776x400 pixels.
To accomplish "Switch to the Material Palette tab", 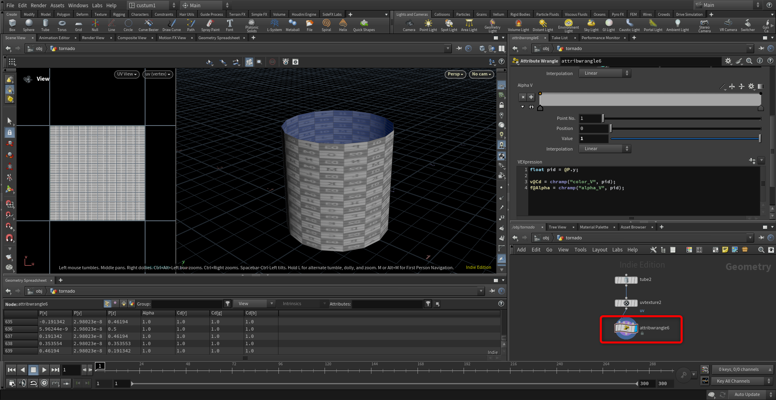I will tap(594, 227).
